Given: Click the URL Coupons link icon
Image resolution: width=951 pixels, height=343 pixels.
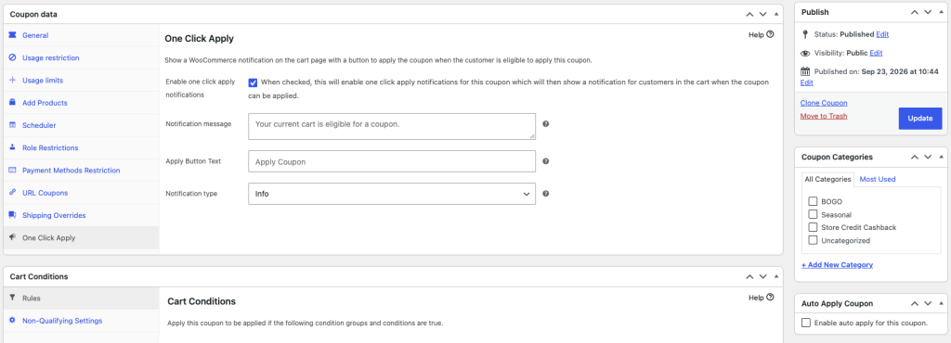Looking at the screenshot, I should 12,193.
